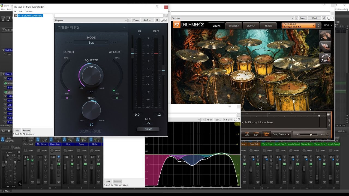The height and width of the screenshot is (196, 349).
Task: Switch to EZdrummer DRUMS tab
Action: pyautogui.click(x=217, y=26)
